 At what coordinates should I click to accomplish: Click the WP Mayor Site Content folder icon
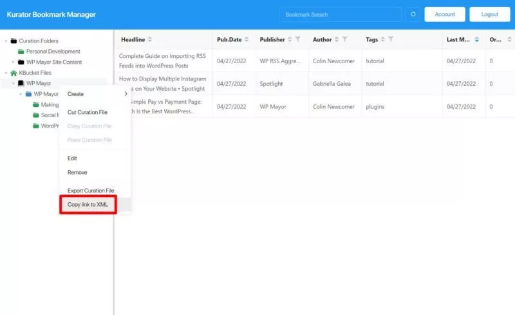[21, 62]
